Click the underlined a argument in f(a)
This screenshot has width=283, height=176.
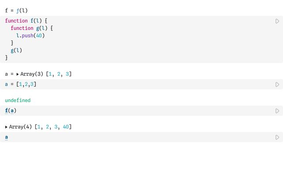(12, 110)
